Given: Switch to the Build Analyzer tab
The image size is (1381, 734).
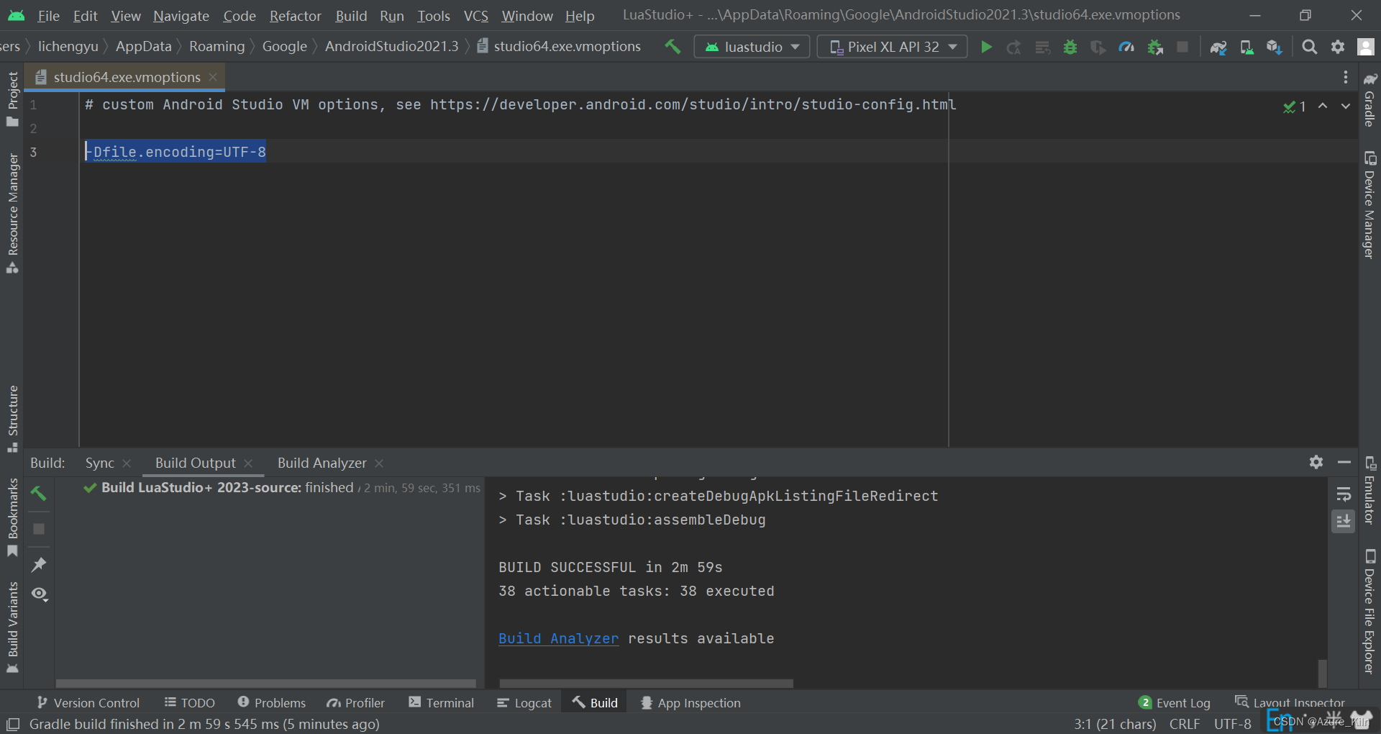Looking at the screenshot, I should pos(322,463).
